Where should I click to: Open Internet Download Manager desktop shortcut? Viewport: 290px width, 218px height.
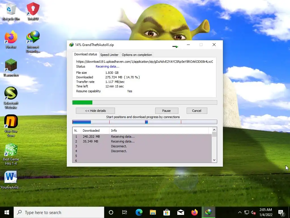[33, 41]
